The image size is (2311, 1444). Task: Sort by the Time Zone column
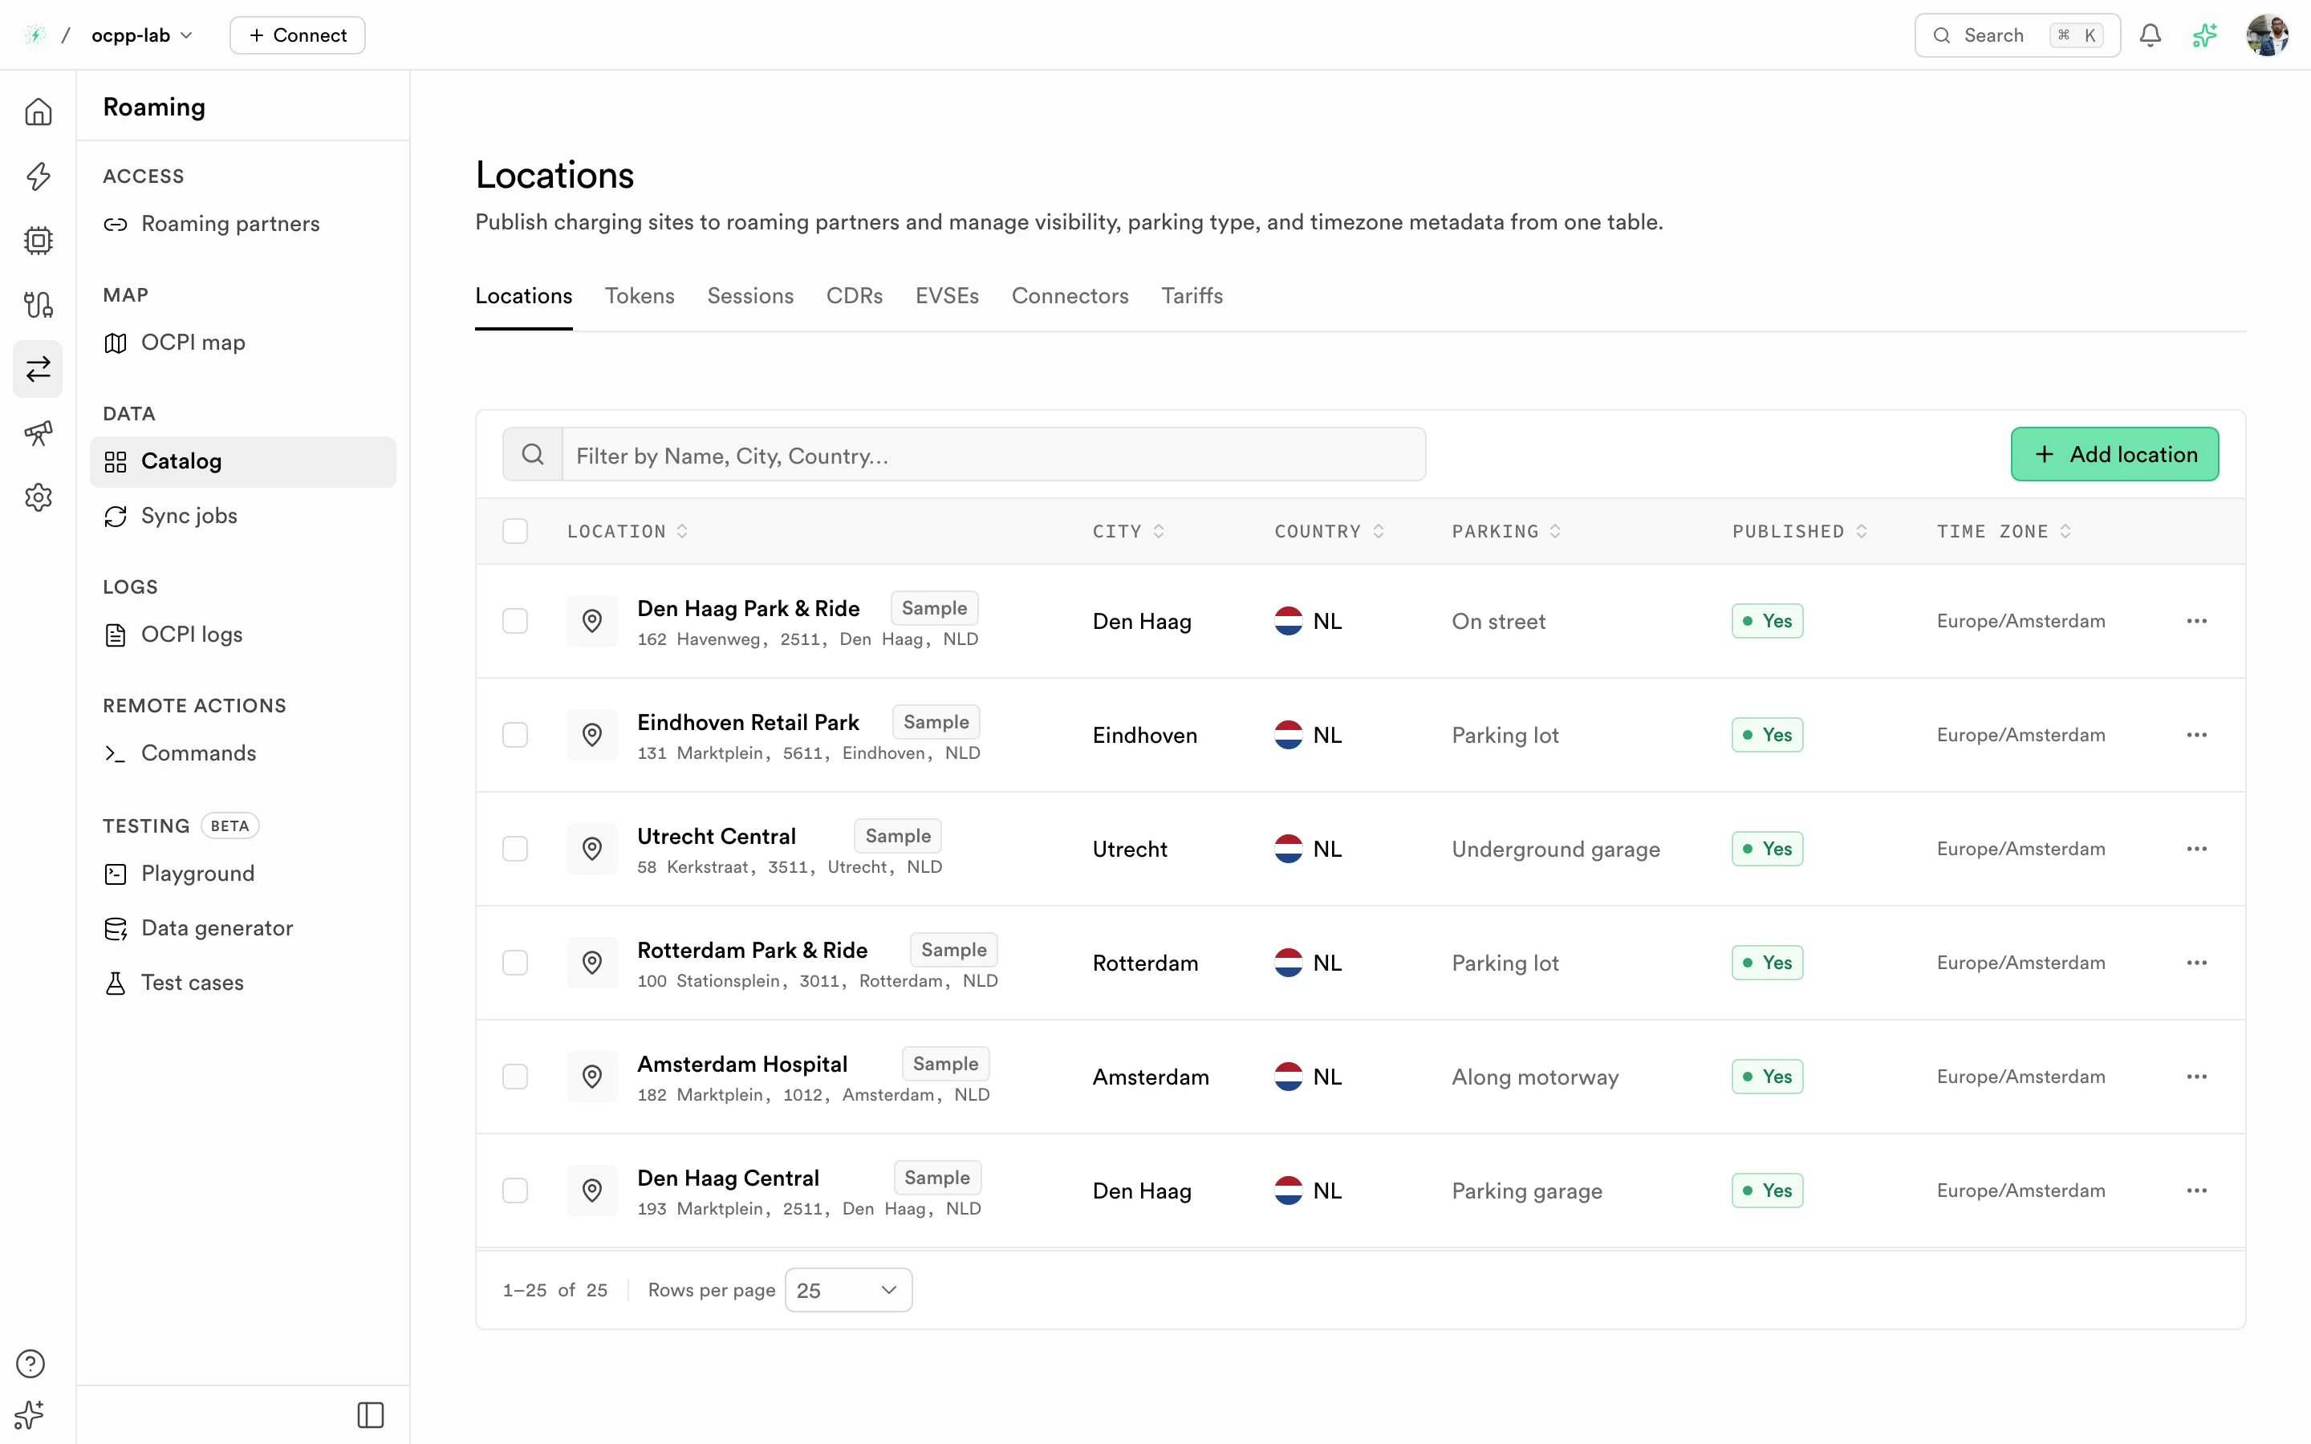click(x=2004, y=531)
